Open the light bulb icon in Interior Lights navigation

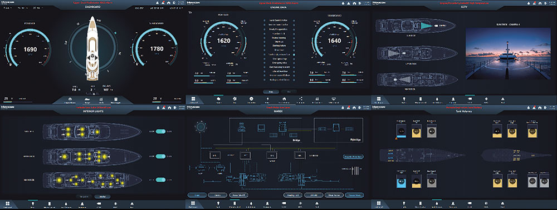(x=33, y=203)
